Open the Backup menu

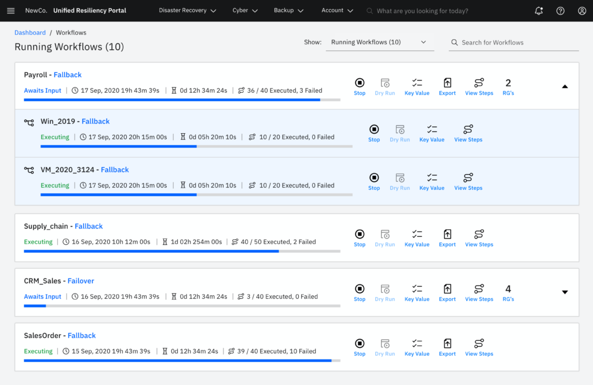click(x=288, y=11)
